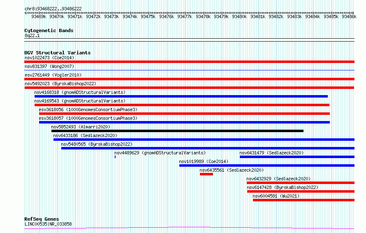Select the nsv6004581 red variant bar

click(x=303, y=200)
